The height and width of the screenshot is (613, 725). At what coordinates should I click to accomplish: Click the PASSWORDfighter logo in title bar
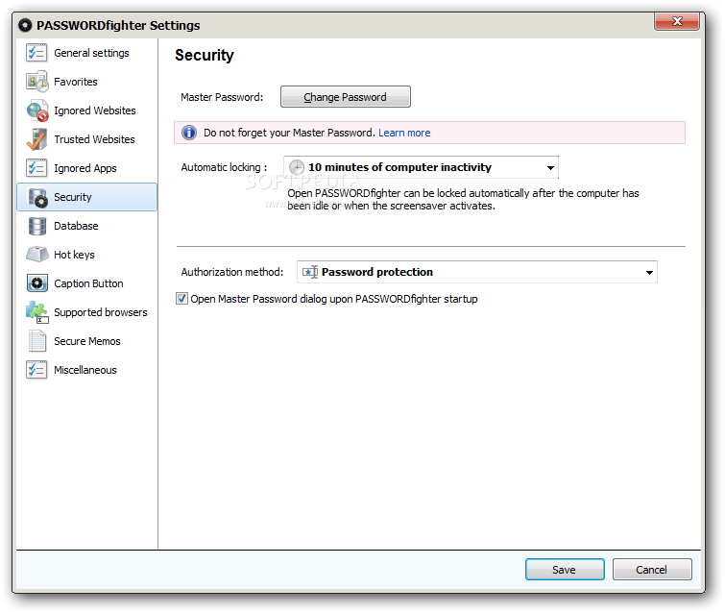(25, 25)
